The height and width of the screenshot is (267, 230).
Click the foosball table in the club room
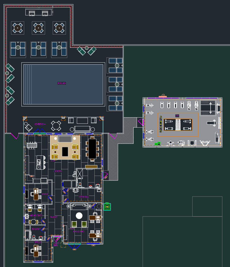32,145
